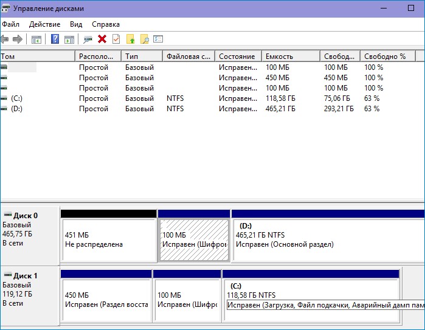Image resolution: width=425 pixels, height=330 pixels.
Task: Open Help with the blue question mark icon
Action: (x=55, y=40)
